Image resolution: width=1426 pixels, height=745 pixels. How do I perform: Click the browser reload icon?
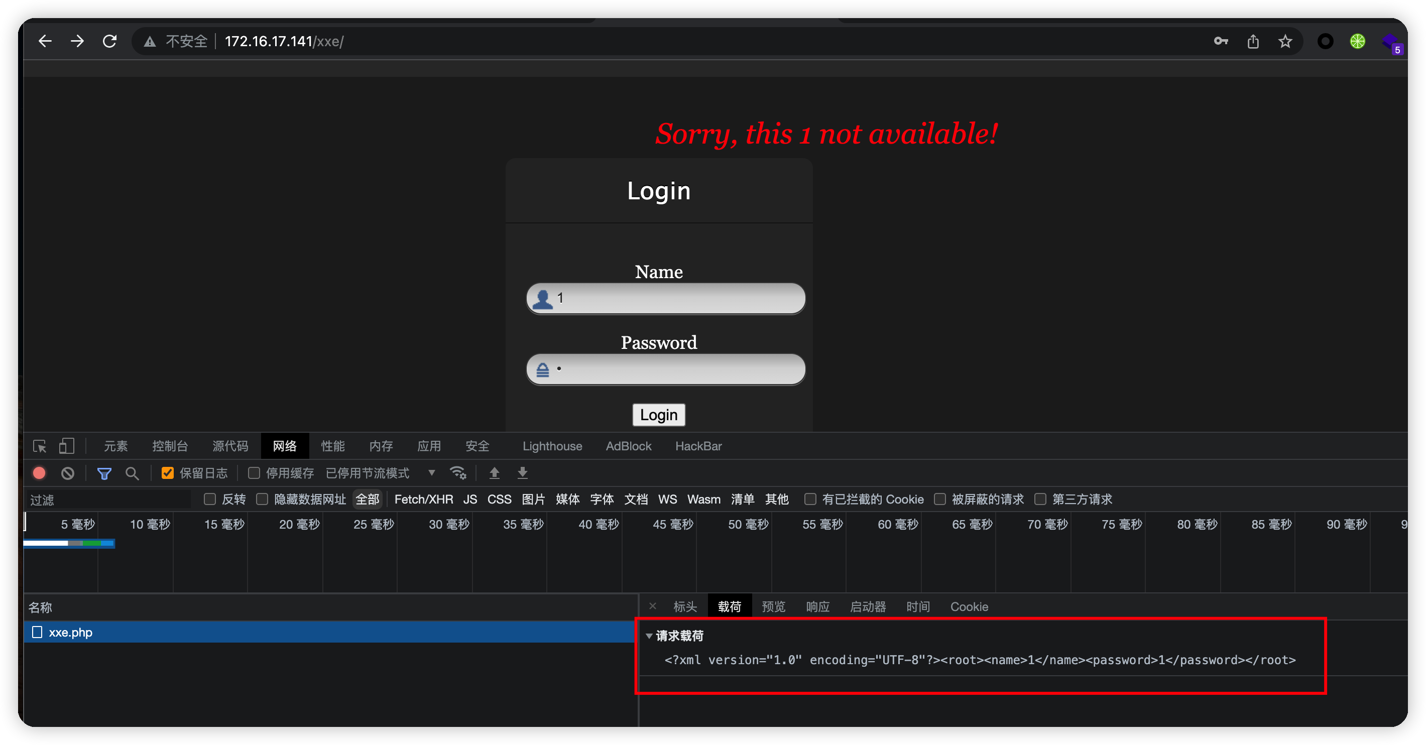coord(109,42)
